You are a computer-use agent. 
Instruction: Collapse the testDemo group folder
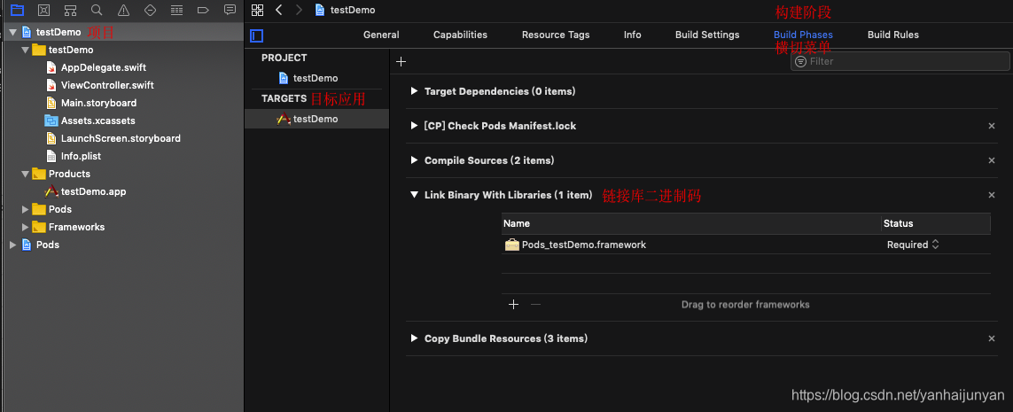(25, 50)
